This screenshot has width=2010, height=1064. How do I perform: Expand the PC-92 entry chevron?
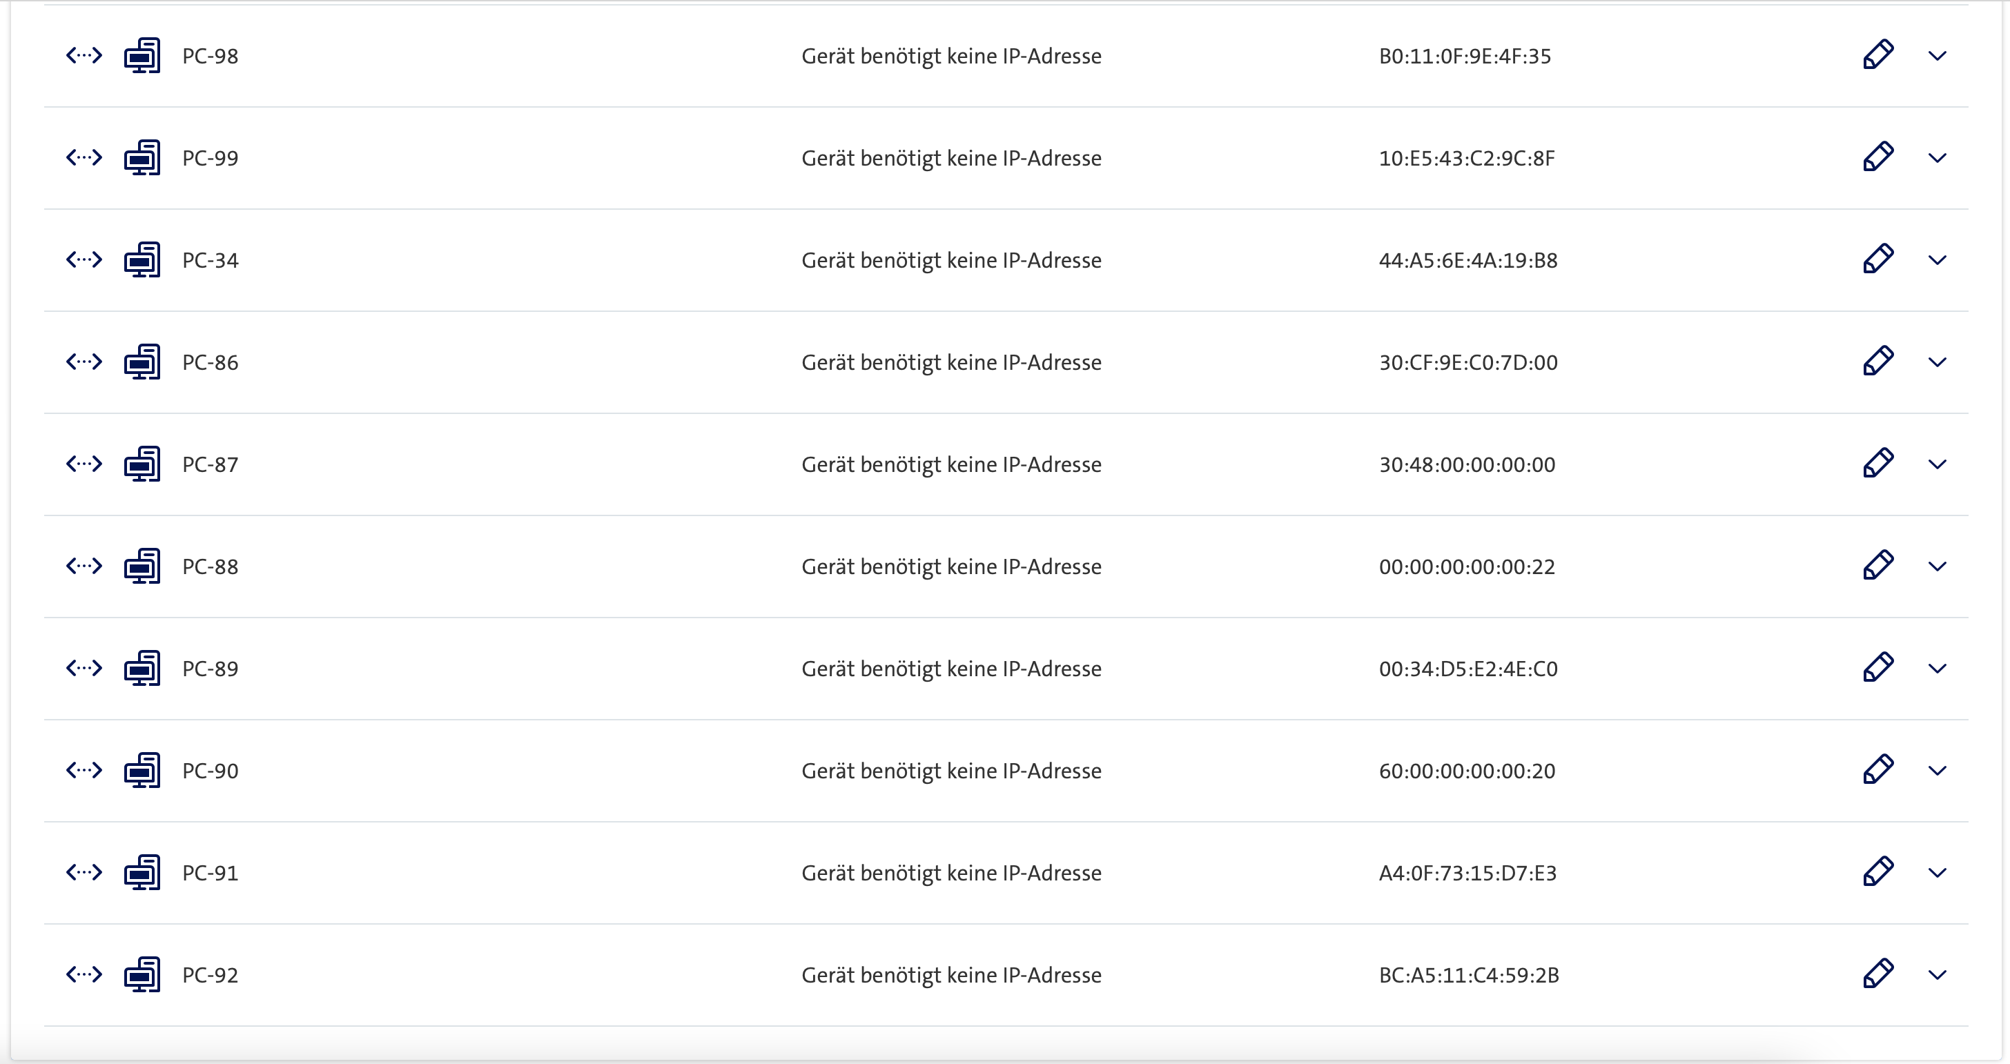click(1937, 976)
